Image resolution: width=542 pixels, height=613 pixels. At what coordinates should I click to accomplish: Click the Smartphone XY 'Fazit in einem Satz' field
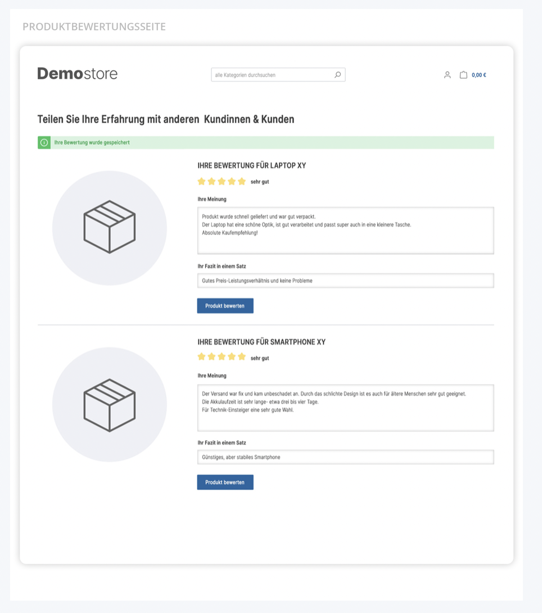[345, 457]
